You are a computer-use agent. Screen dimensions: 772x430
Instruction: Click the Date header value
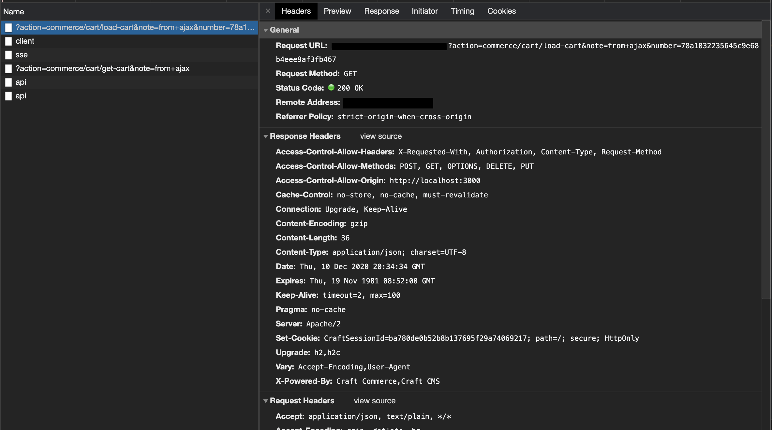pyautogui.click(x=362, y=266)
